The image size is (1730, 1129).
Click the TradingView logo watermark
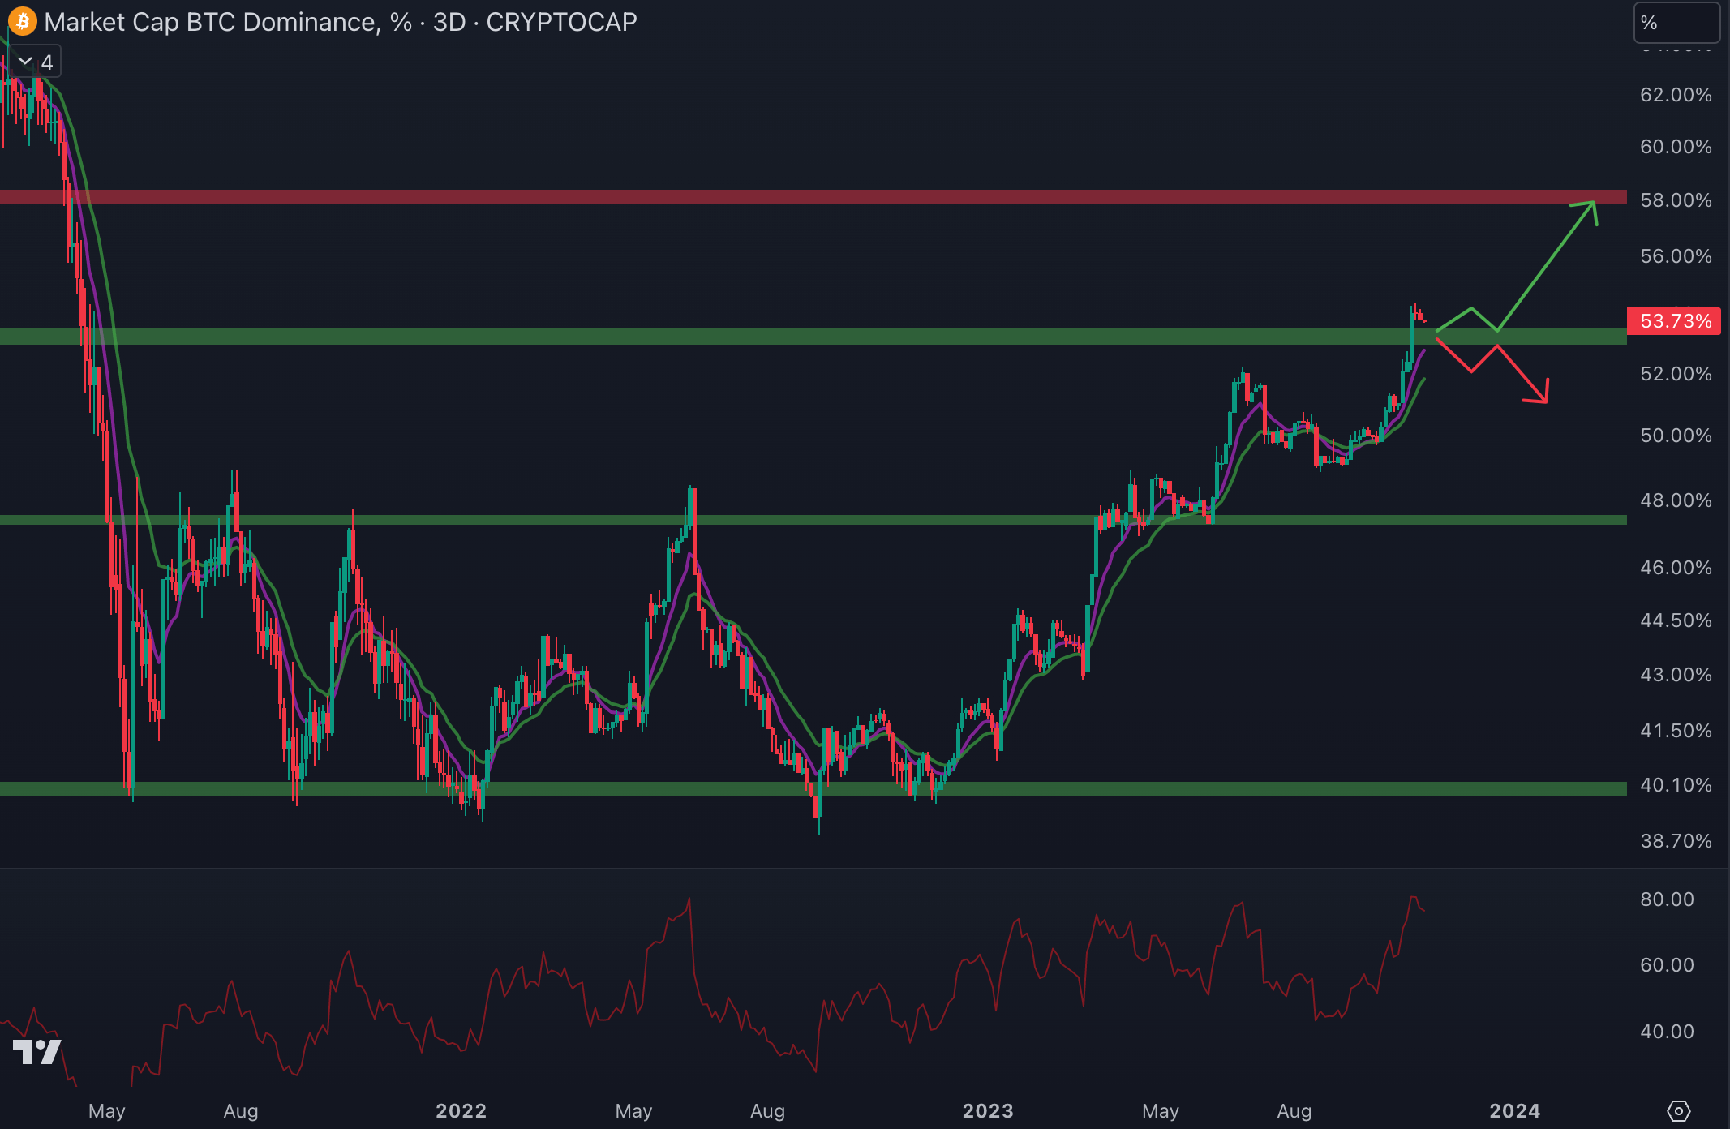tap(36, 1052)
